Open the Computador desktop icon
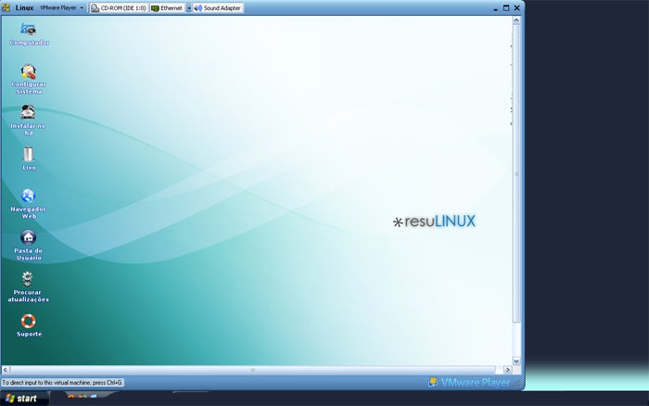649x406 pixels. click(29, 30)
